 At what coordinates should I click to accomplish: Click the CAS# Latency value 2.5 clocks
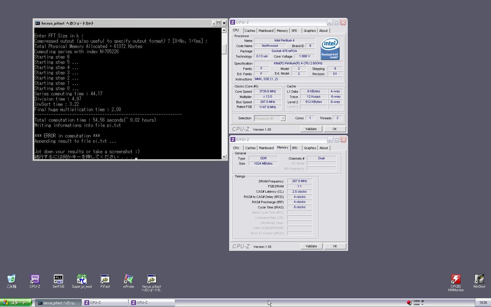(x=300, y=192)
